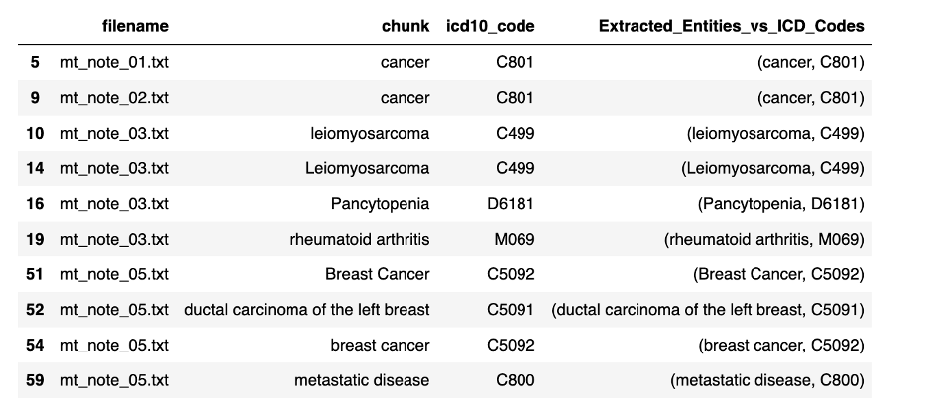
Task: Click the icd10_code column header
Action: click(x=491, y=26)
